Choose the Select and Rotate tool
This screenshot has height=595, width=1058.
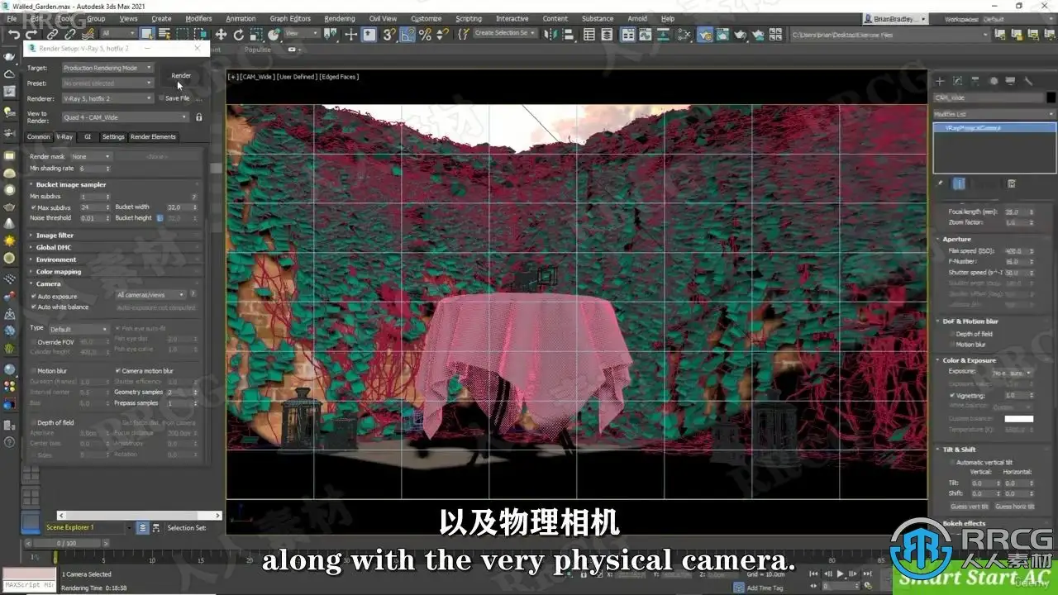pyautogui.click(x=239, y=34)
